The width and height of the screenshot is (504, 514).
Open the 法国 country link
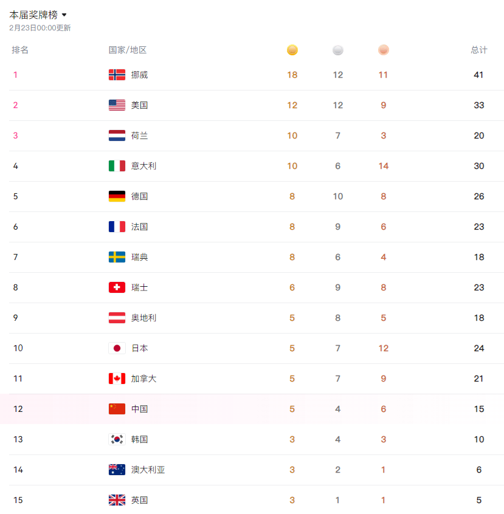139,227
